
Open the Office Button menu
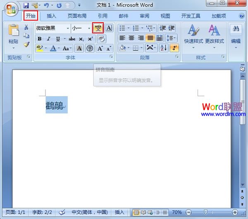pyautogui.click(x=11, y=9)
